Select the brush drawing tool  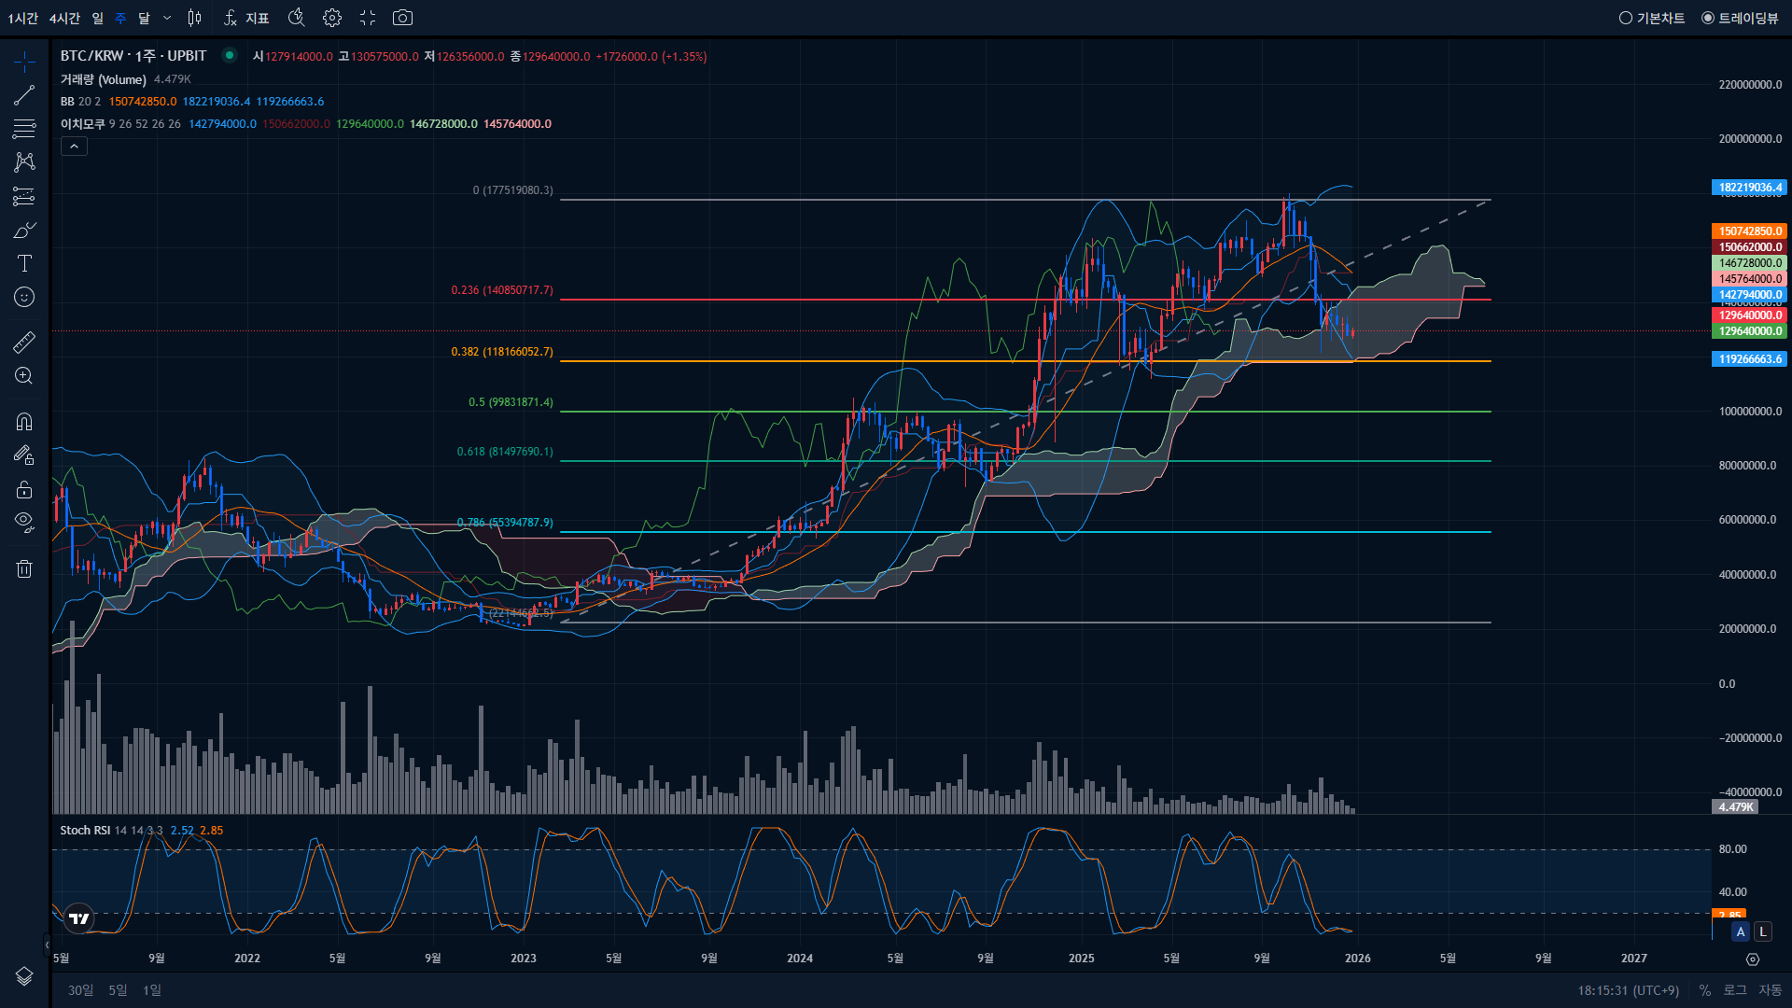point(24,230)
